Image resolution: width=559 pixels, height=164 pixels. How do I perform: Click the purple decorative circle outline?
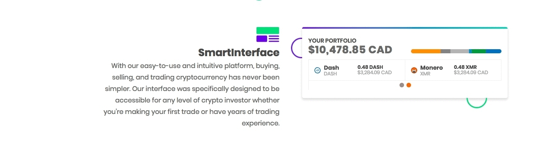tap(293, 48)
